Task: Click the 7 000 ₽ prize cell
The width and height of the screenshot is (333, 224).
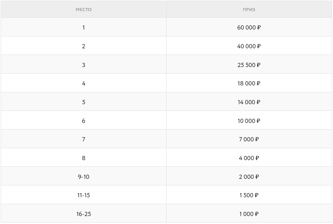Action: 249,139
